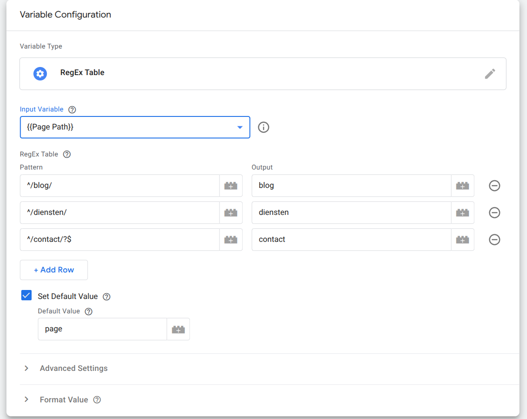Viewport: 527px width, 419px height.
Task: Uncheck Set Default Value checkbox
Action: [x=26, y=295]
